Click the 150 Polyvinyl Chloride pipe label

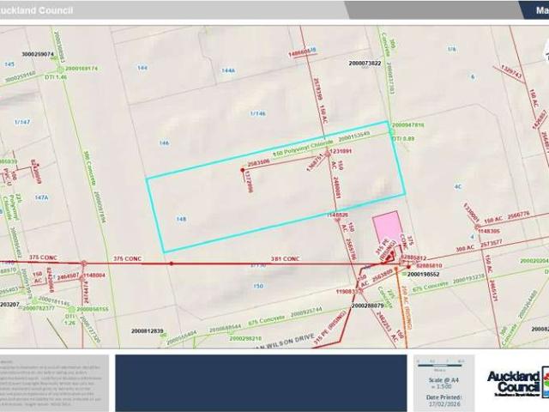pyautogui.click(x=303, y=148)
